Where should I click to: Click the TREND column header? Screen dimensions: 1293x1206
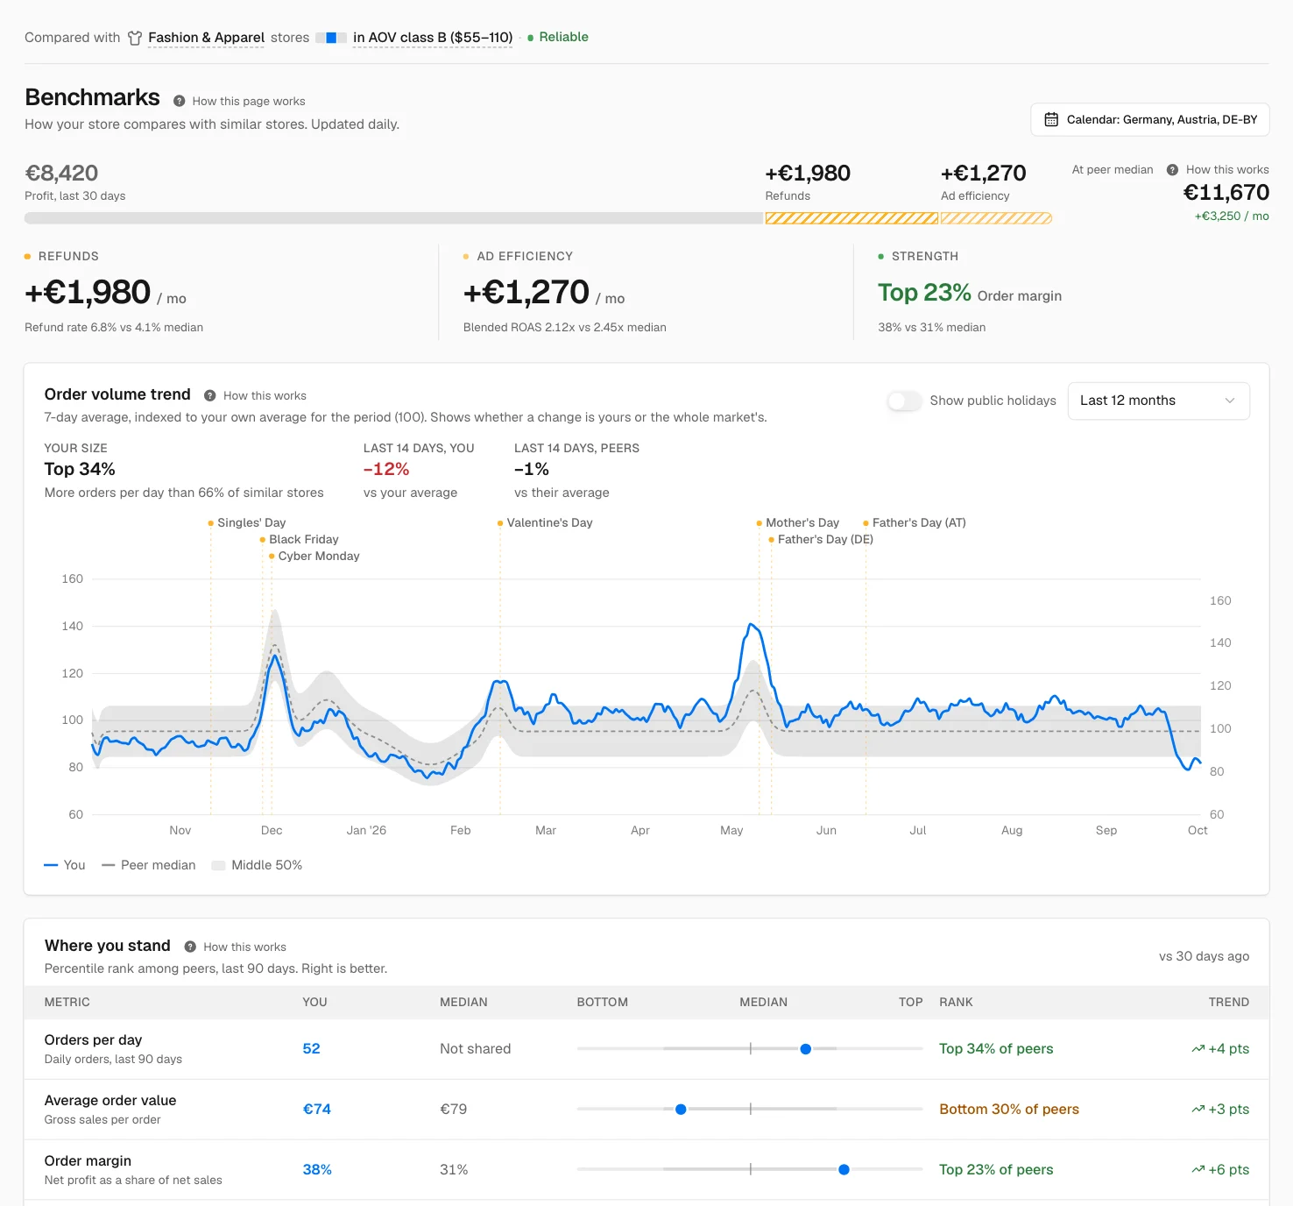(1229, 1003)
